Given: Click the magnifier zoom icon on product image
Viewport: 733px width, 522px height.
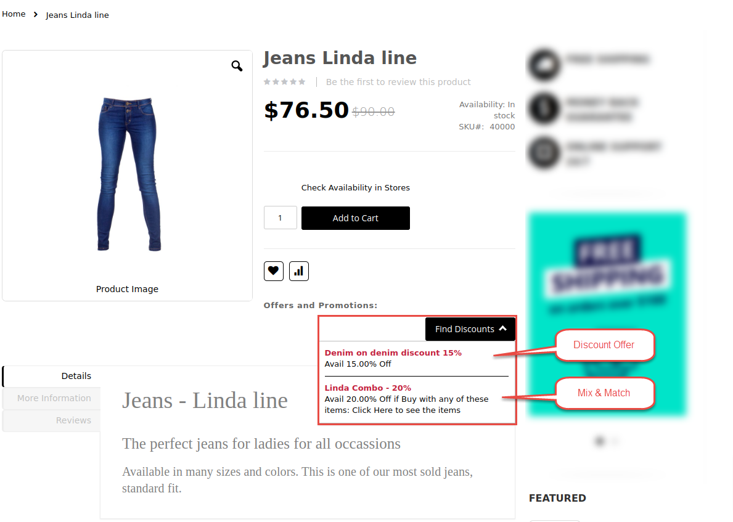Looking at the screenshot, I should click(x=237, y=66).
